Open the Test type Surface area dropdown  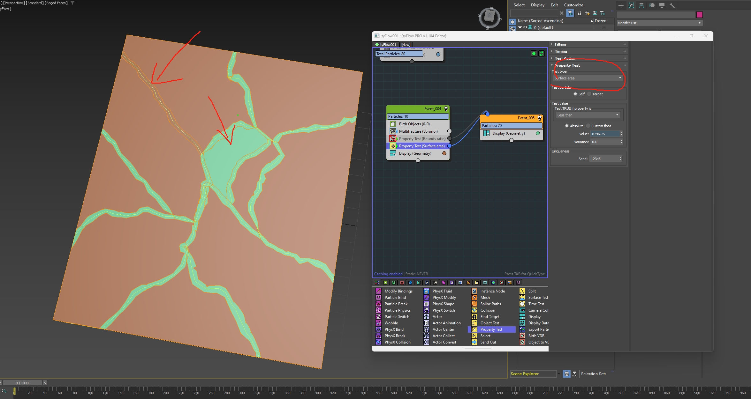click(x=588, y=78)
